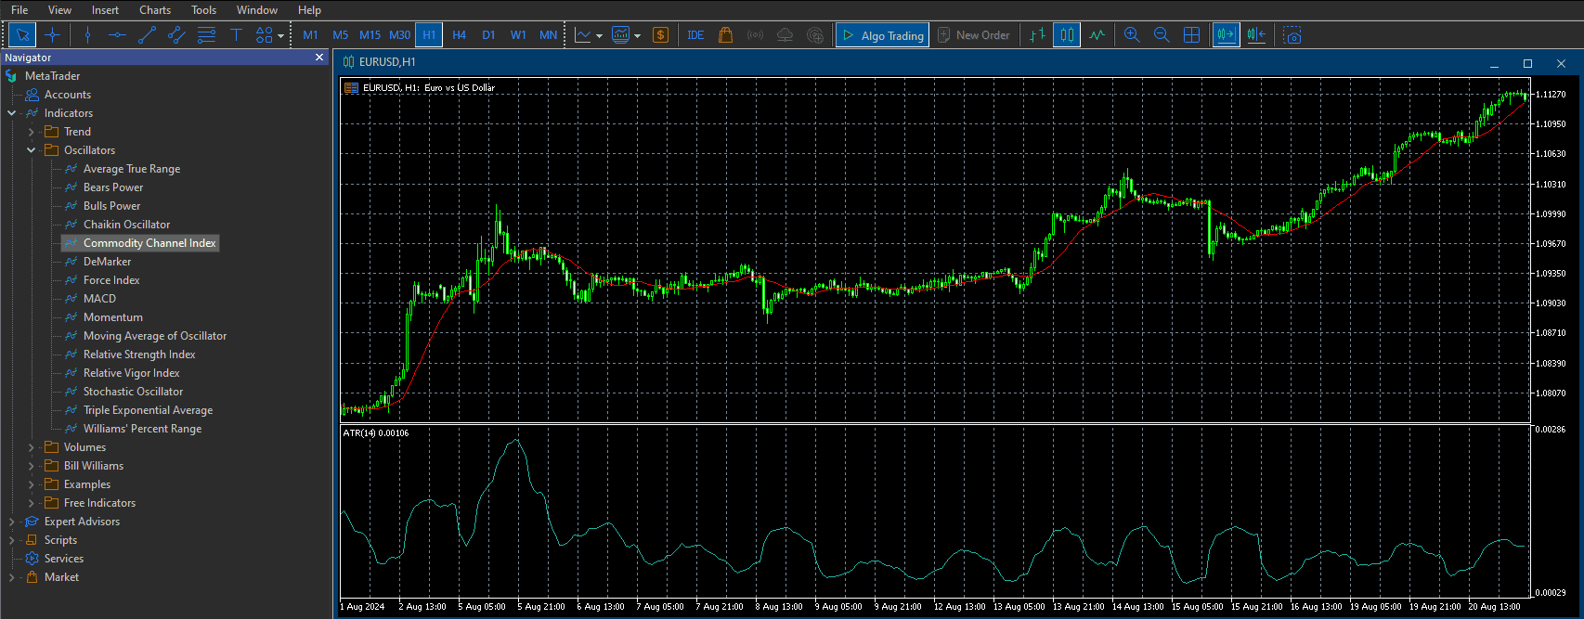Collapse the Indicators tree node
This screenshot has height=619, width=1584.
[x=12, y=113]
